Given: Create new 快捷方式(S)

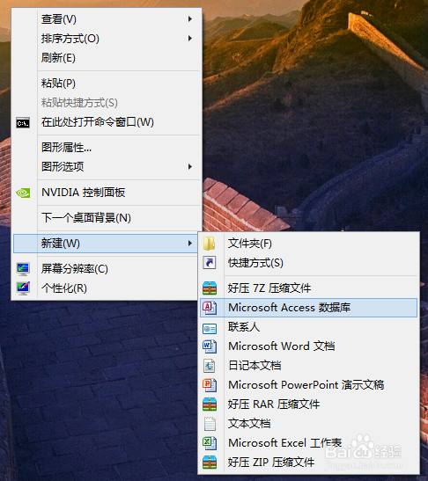Looking at the screenshot, I should (x=308, y=263).
